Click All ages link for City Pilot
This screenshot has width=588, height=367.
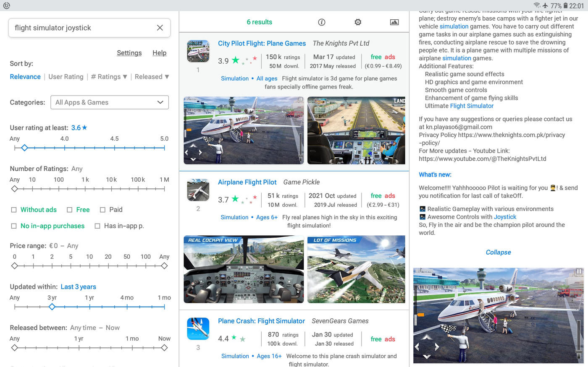click(x=267, y=78)
